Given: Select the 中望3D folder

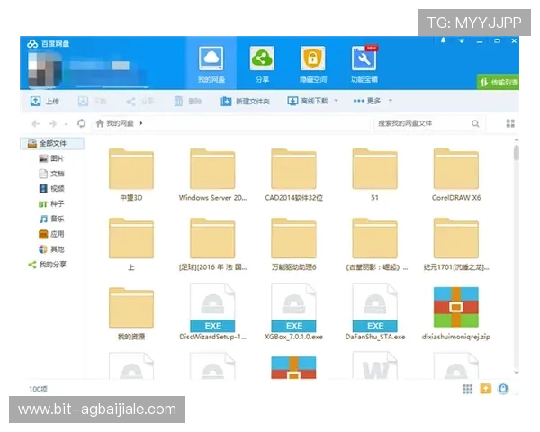Looking at the screenshot, I should 131,175.
